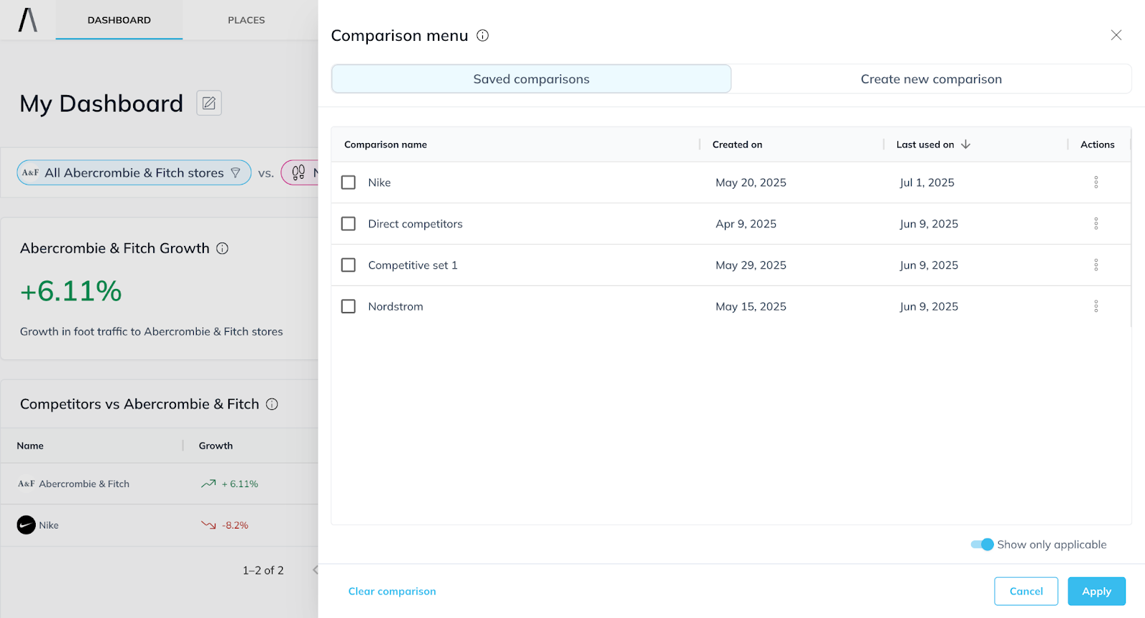The height and width of the screenshot is (618, 1145).
Task: Open the actions menu for Competitive set 1
Action: [x=1096, y=265]
